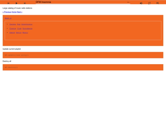Open the Trance genre link
Screen dimensions: 166x125
point(13,28)
